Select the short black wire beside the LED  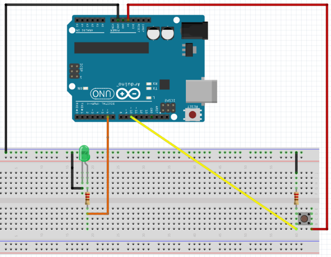click(x=72, y=173)
